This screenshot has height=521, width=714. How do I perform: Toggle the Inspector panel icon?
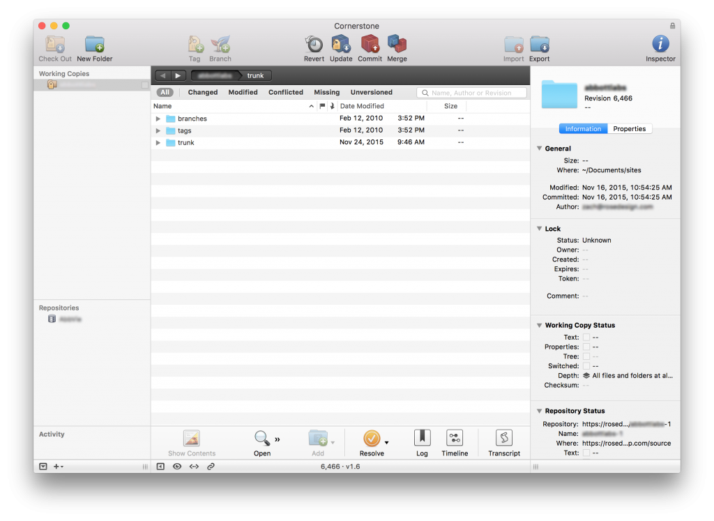(x=661, y=44)
